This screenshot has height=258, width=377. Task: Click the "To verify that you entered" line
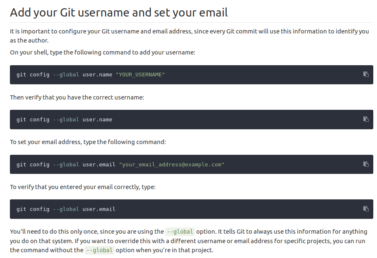[82, 187]
